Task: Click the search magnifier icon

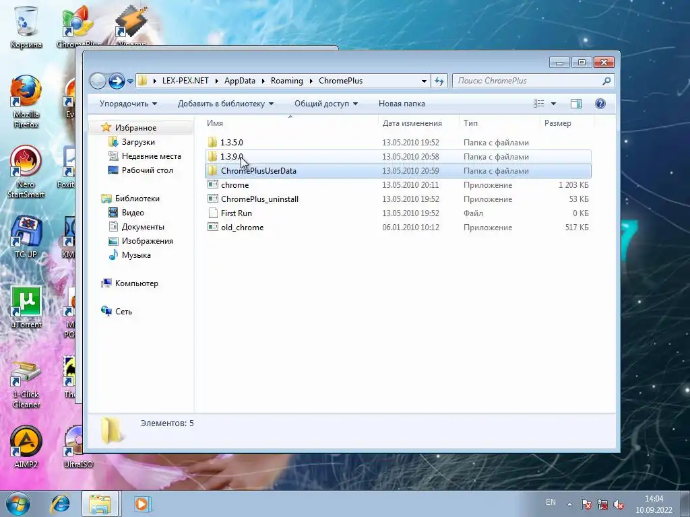Action: pyautogui.click(x=606, y=81)
